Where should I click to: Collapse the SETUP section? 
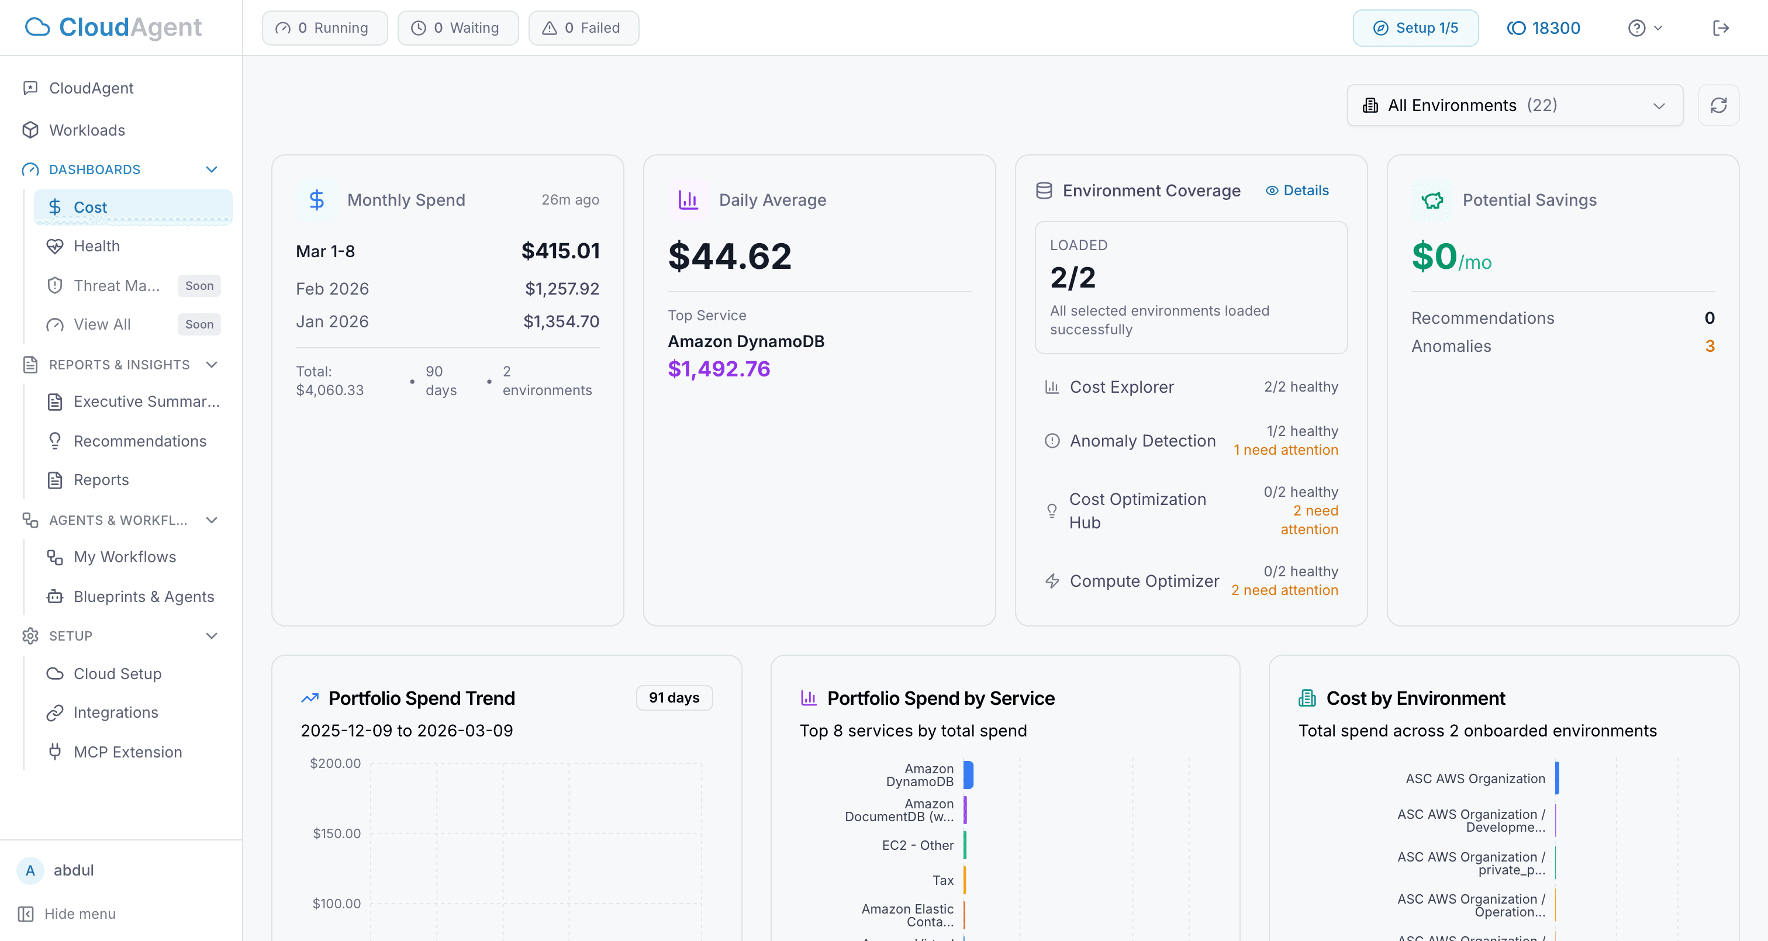pos(212,635)
